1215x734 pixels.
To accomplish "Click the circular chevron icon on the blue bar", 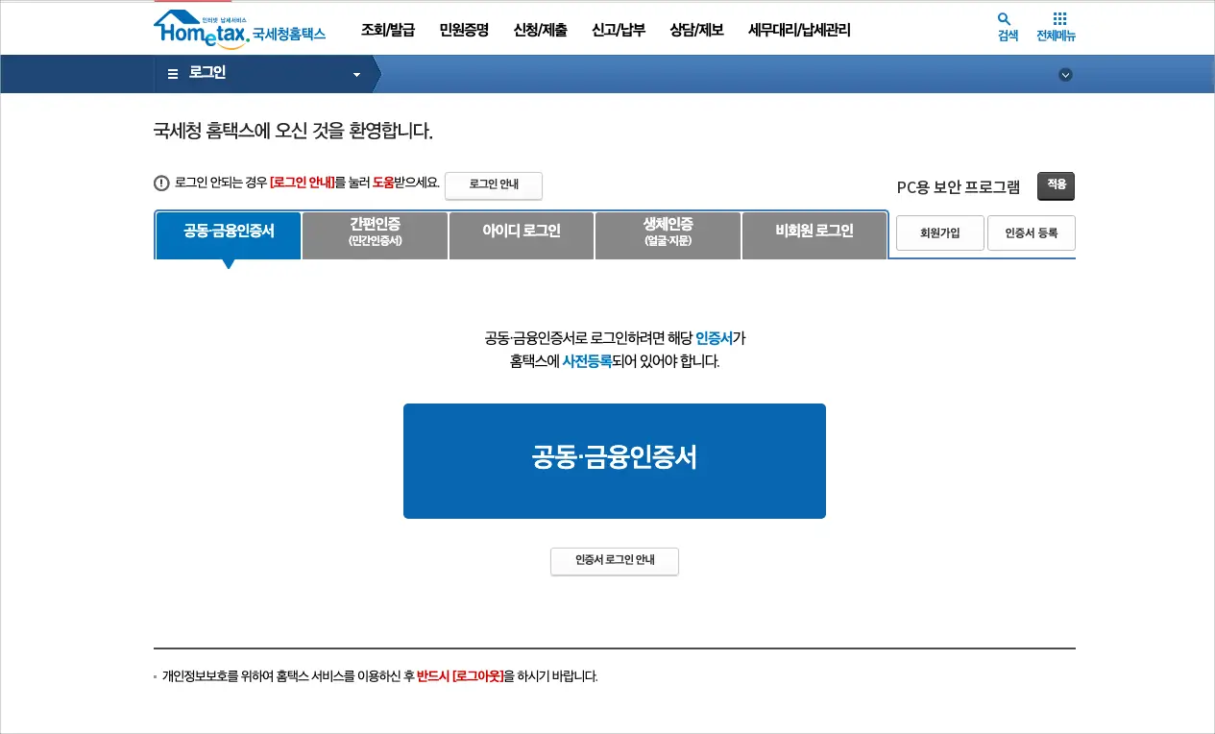I will click(x=1065, y=74).
